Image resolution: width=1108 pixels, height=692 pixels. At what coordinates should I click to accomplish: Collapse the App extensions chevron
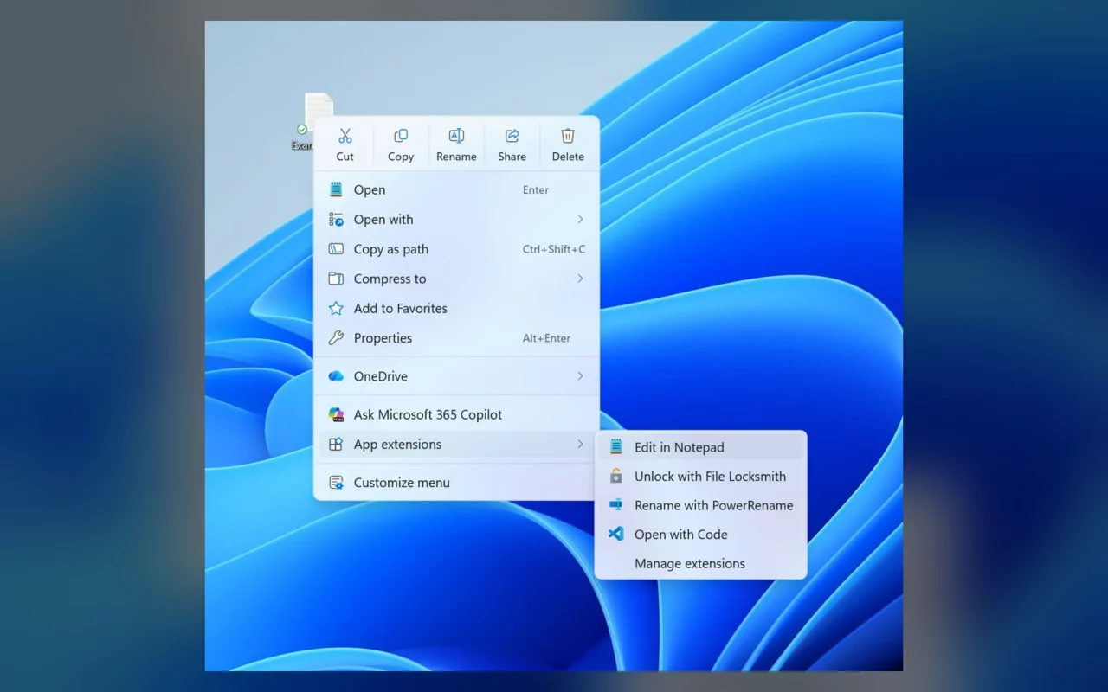(x=580, y=445)
